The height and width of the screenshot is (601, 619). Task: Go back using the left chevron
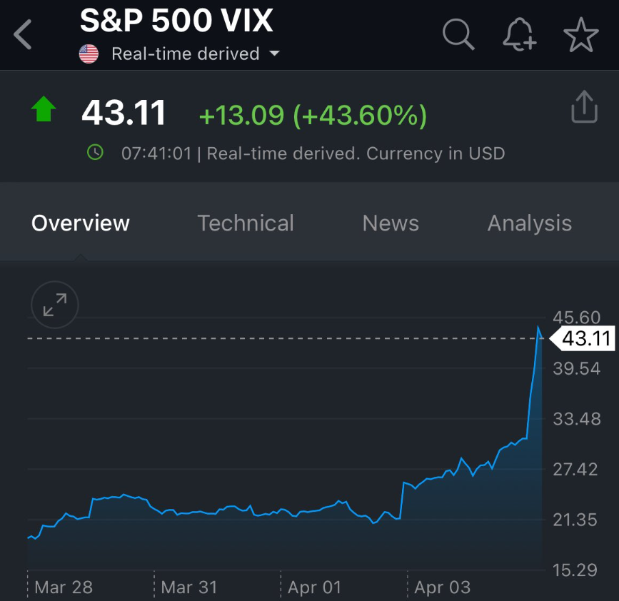[x=23, y=34]
